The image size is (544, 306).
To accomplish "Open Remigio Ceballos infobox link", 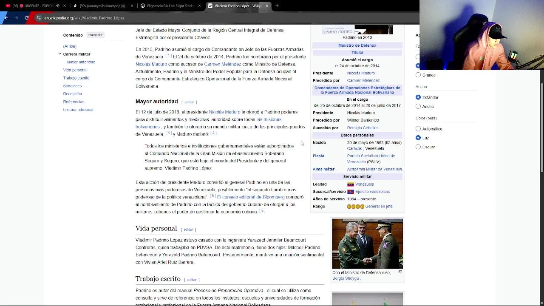I will click(x=363, y=128).
